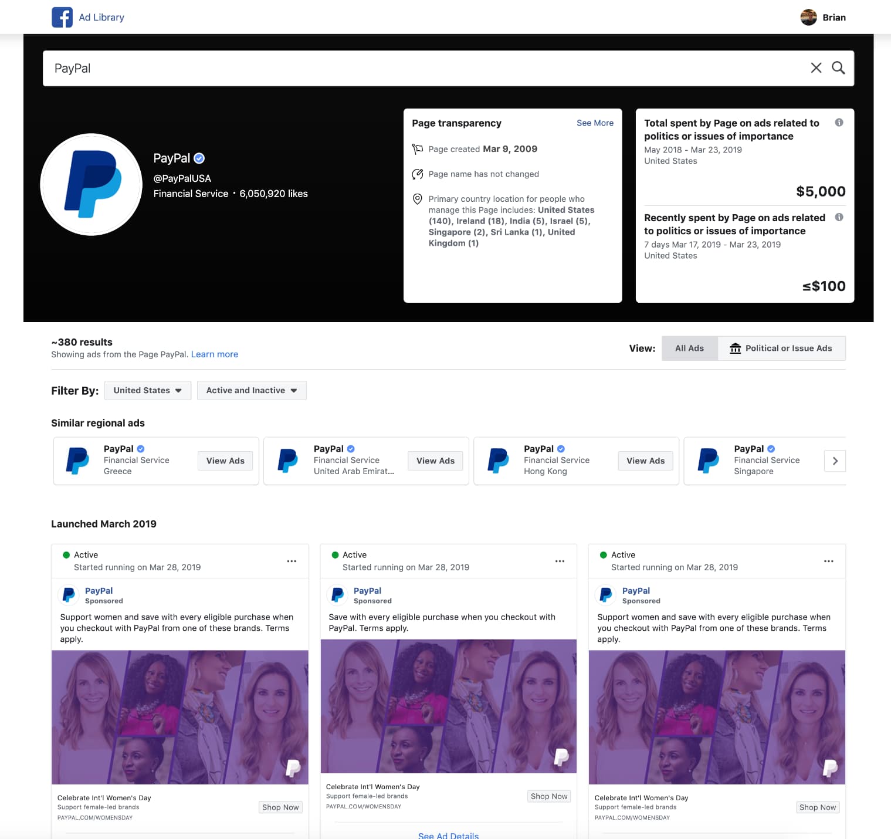View Ads for PayPal Hong Kong
This screenshot has width=891, height=839.
pos(645,461)
